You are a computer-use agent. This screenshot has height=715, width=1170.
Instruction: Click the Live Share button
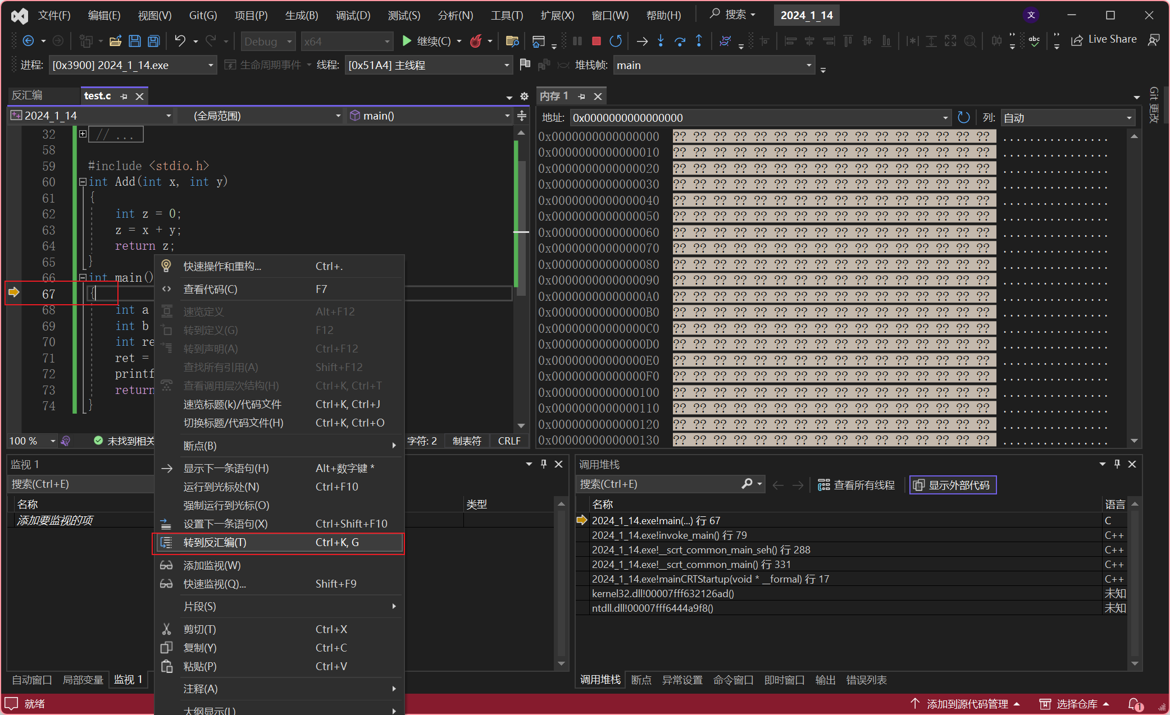[x=1104, y=39]
